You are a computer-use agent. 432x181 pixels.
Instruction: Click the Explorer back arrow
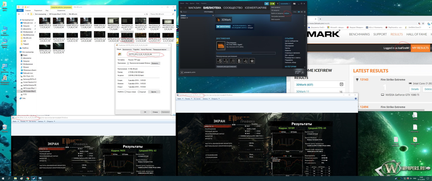[x=19, y=14]
